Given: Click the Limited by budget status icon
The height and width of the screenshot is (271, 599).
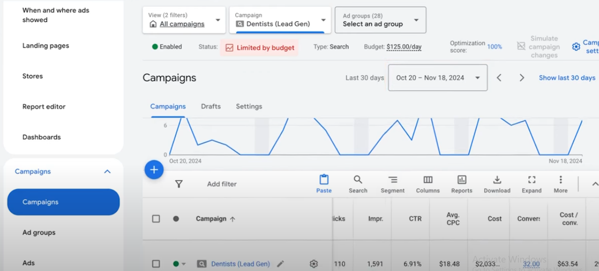Looking at the screenshot, I should click(x=229, y=48).
